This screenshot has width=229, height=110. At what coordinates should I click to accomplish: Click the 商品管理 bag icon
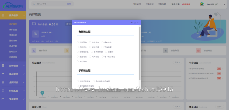coord(3,74)
